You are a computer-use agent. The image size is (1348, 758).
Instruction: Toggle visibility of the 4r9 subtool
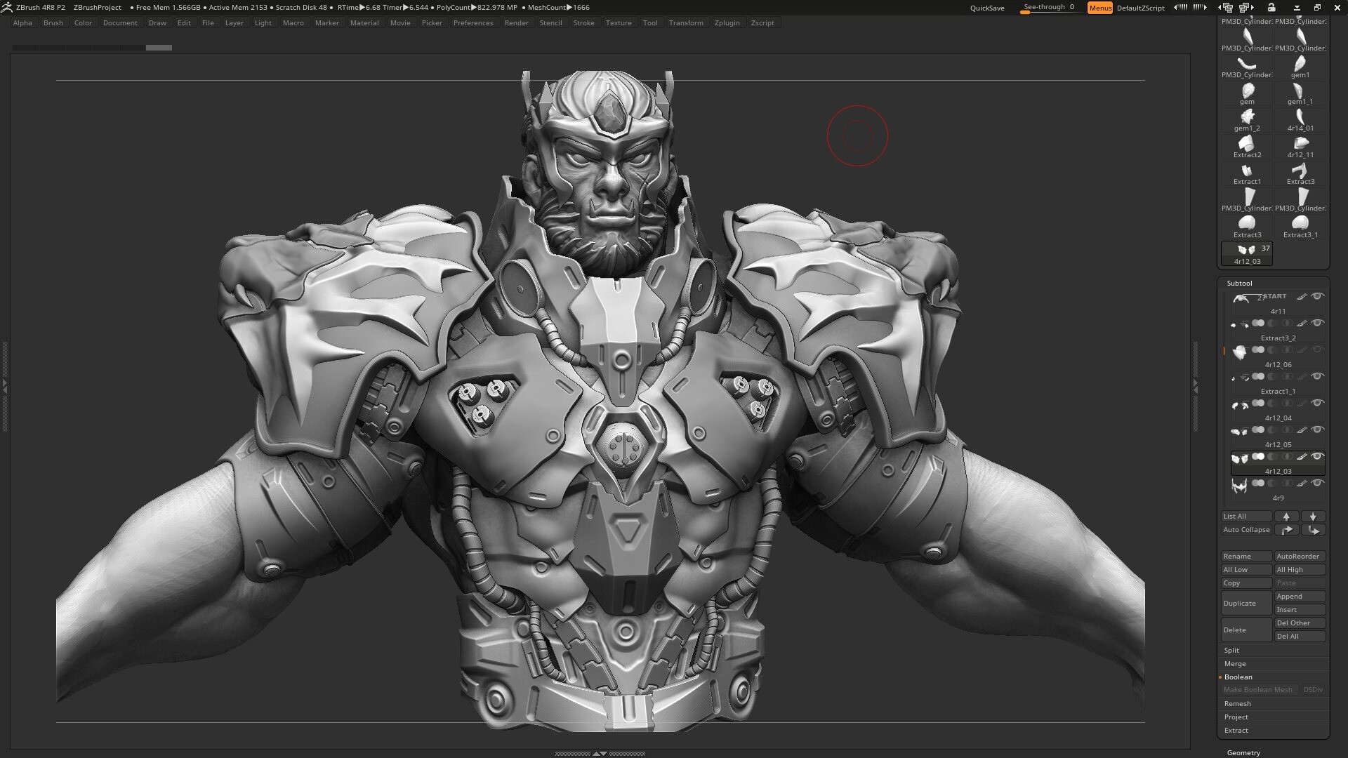1317,483
